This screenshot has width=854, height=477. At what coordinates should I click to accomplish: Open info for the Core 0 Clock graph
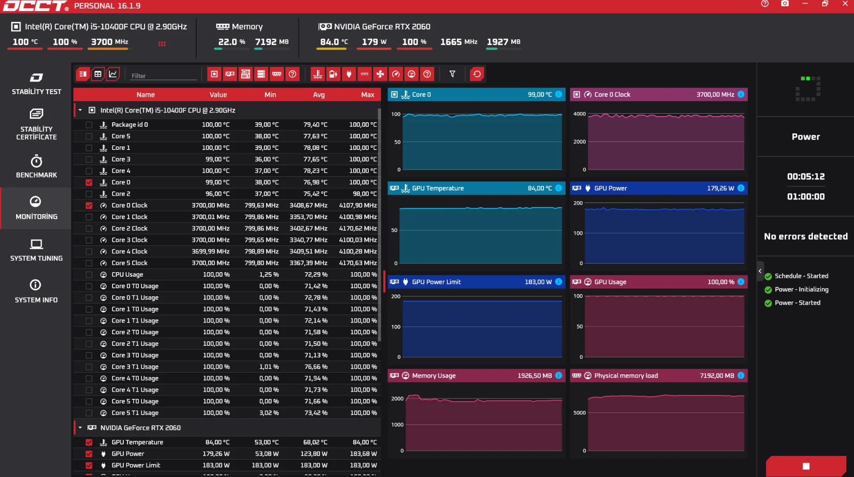pos(741,95)
